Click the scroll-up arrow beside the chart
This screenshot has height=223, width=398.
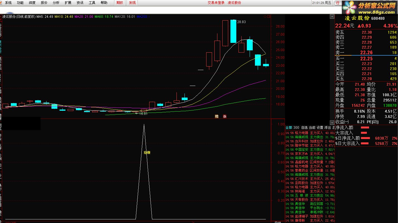332,17
